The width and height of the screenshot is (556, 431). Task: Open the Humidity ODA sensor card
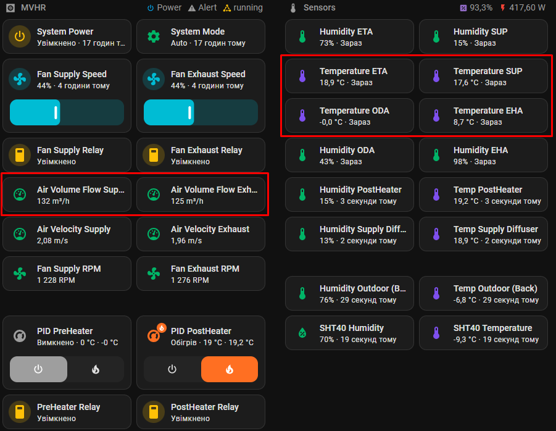point(349,156)
